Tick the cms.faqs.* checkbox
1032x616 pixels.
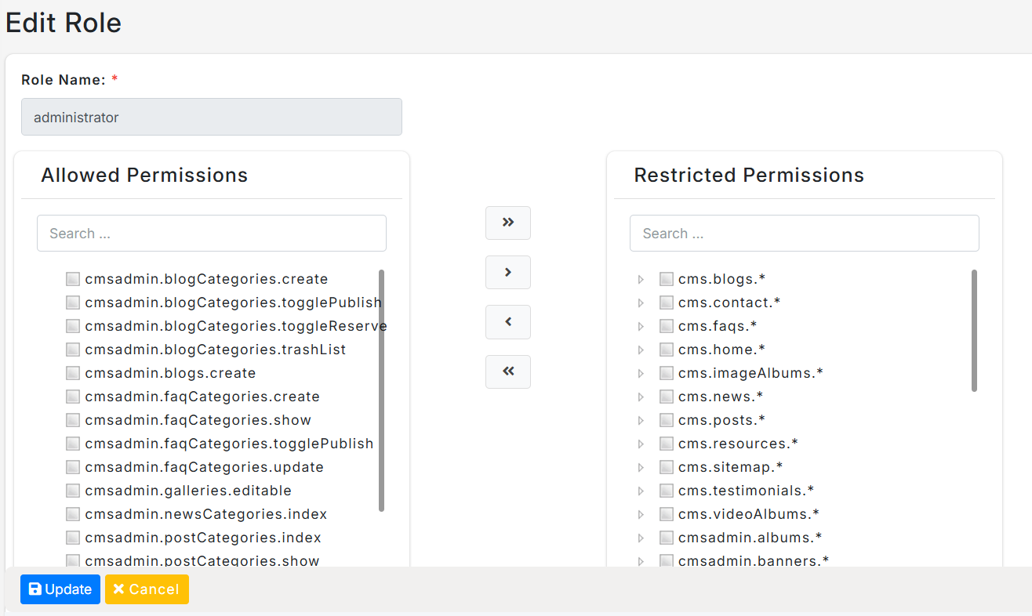[667, 326]
